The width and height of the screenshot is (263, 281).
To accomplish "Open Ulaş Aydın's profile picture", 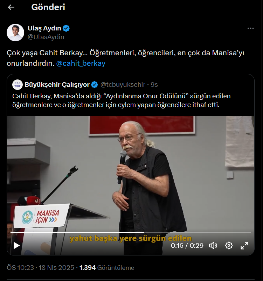I will [x=15, y=33].
